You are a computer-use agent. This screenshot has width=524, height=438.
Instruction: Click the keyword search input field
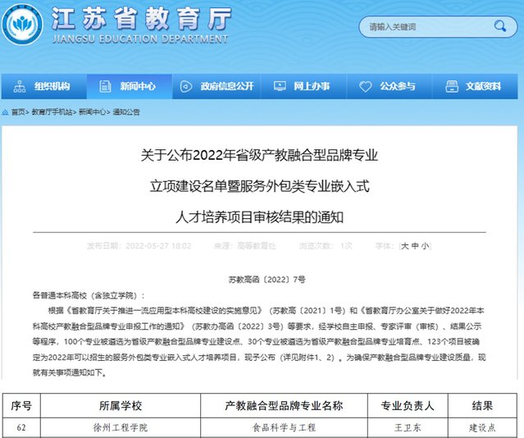[418, 27]
